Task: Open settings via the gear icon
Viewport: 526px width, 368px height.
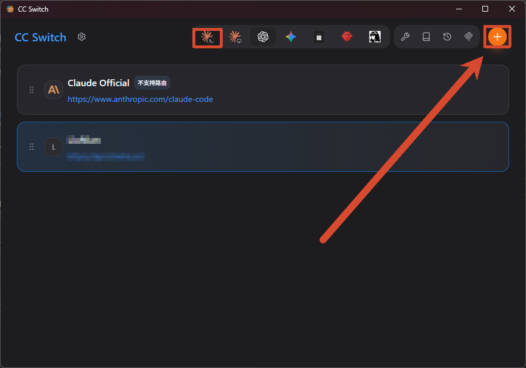Action: (82, 37)
